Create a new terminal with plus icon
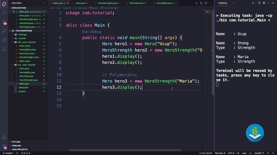This screenshot has height=155, width=277. click(x=253, y=3)
